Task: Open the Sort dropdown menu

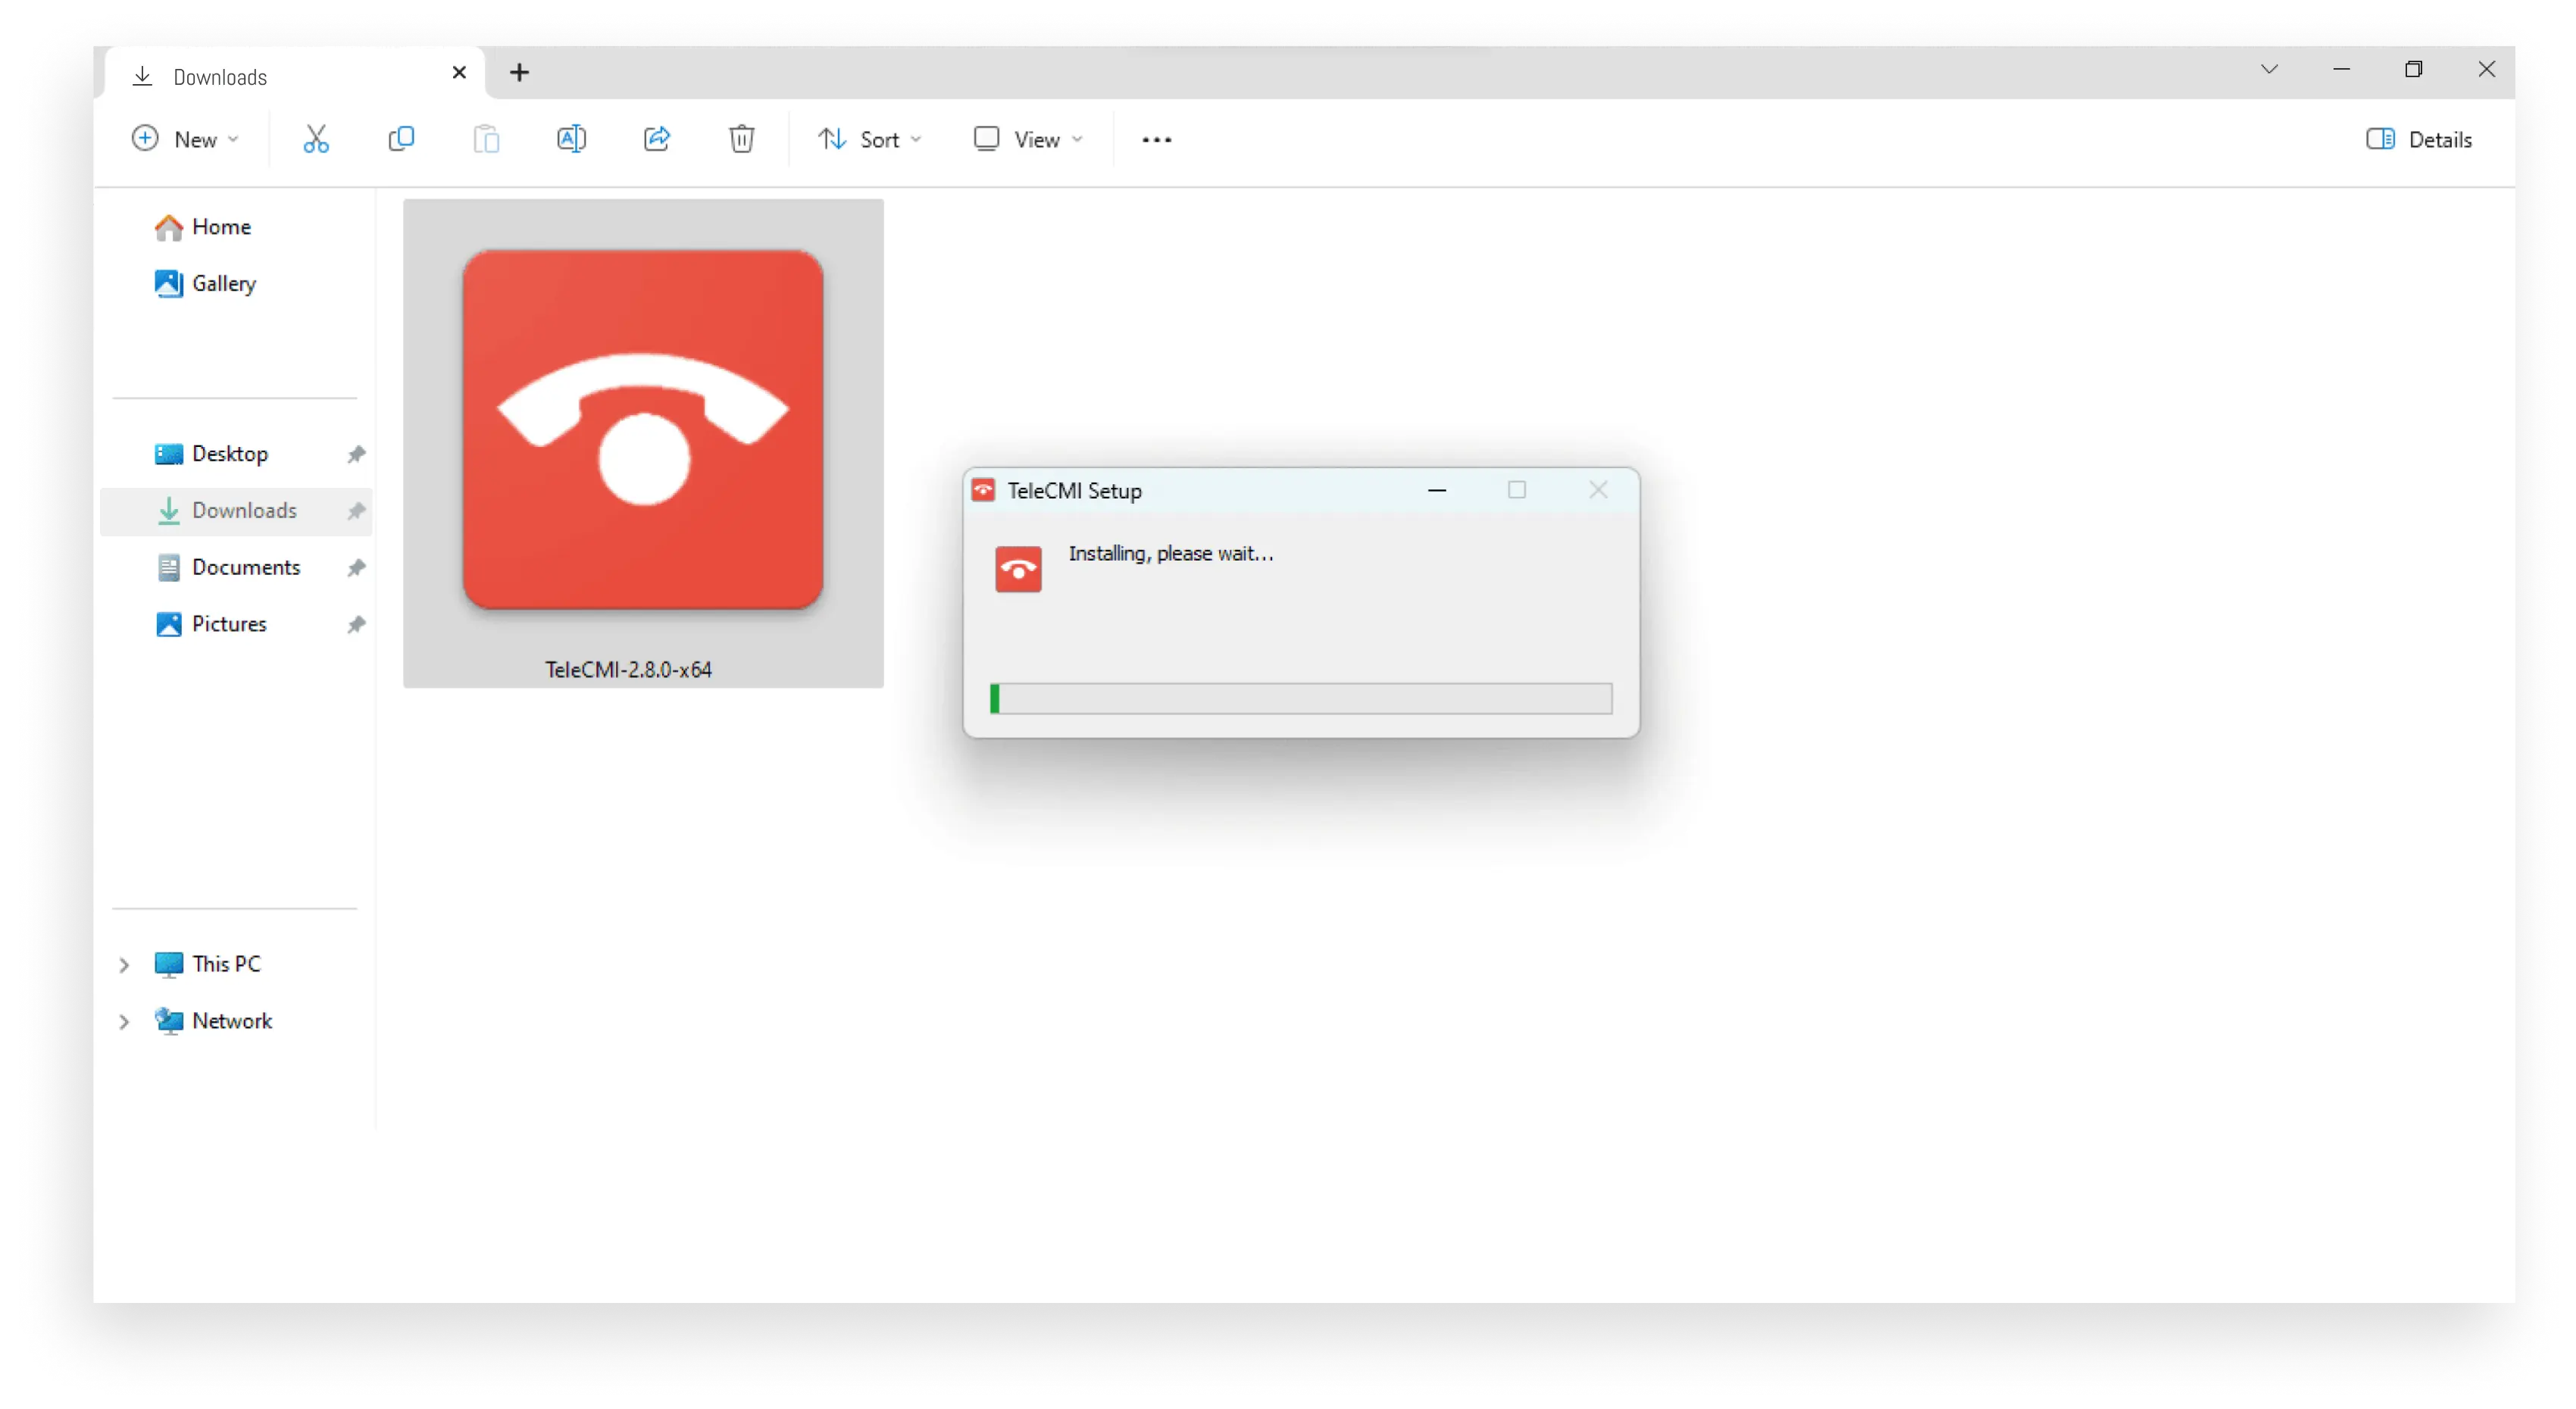Action: click(874, 139)
